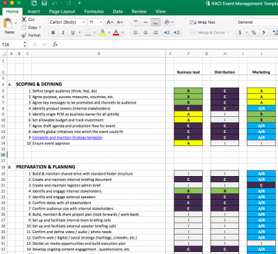Open the customize quick access toolbar arrow
Screen dimensions: 278x254
pos(79,3)
